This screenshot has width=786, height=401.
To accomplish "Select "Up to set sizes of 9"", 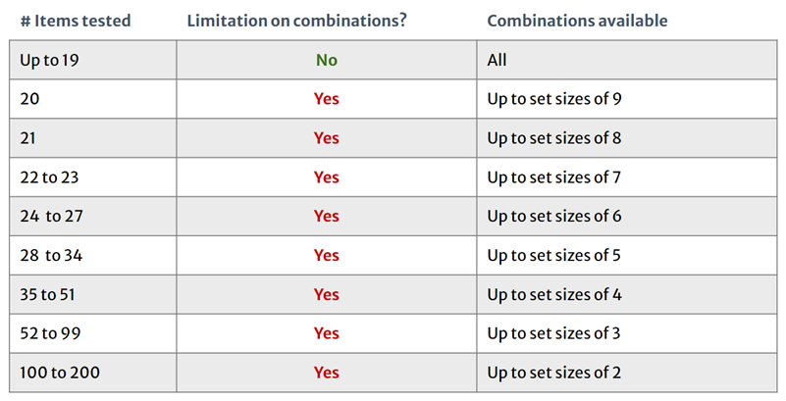I will point(553,99).
